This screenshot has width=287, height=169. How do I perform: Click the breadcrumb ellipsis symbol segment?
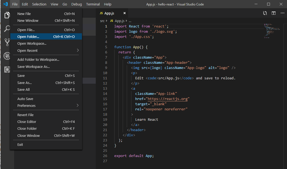point(130,21)
